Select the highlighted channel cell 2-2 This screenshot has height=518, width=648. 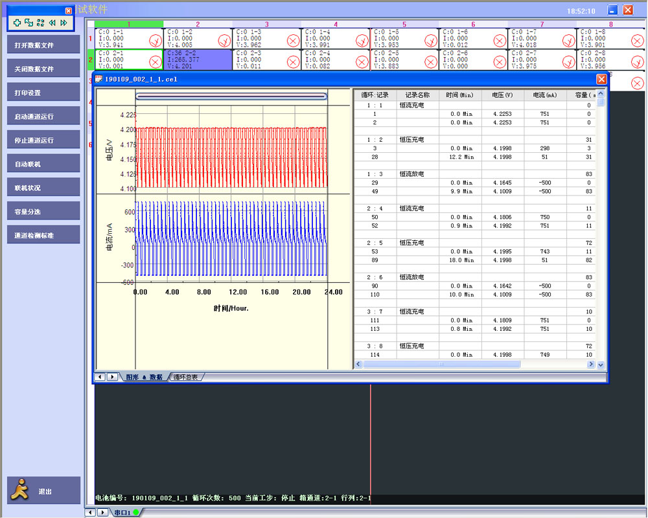coord(198,60)
